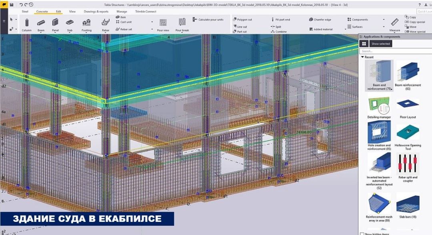Screen dimensions: 432x235
Task: Collapse the Recent components section
Action: click(363, 57)
